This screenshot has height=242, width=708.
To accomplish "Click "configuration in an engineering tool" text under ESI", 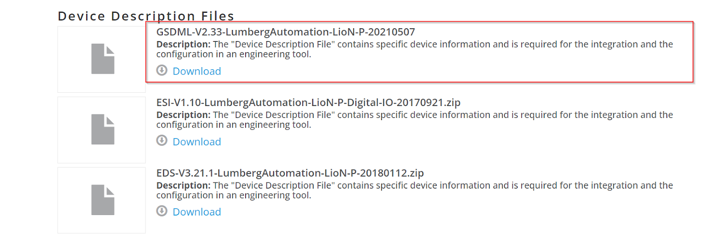I will (234, 125).
